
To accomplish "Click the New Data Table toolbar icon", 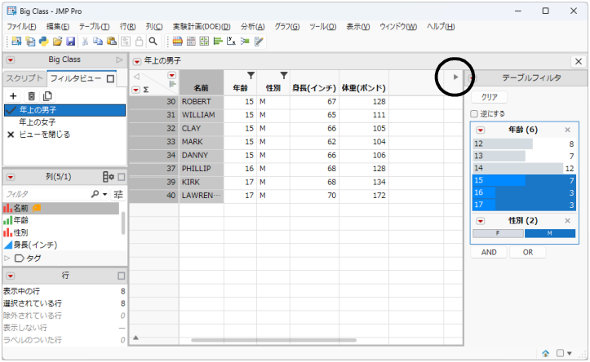I will (x=16, y=42).
